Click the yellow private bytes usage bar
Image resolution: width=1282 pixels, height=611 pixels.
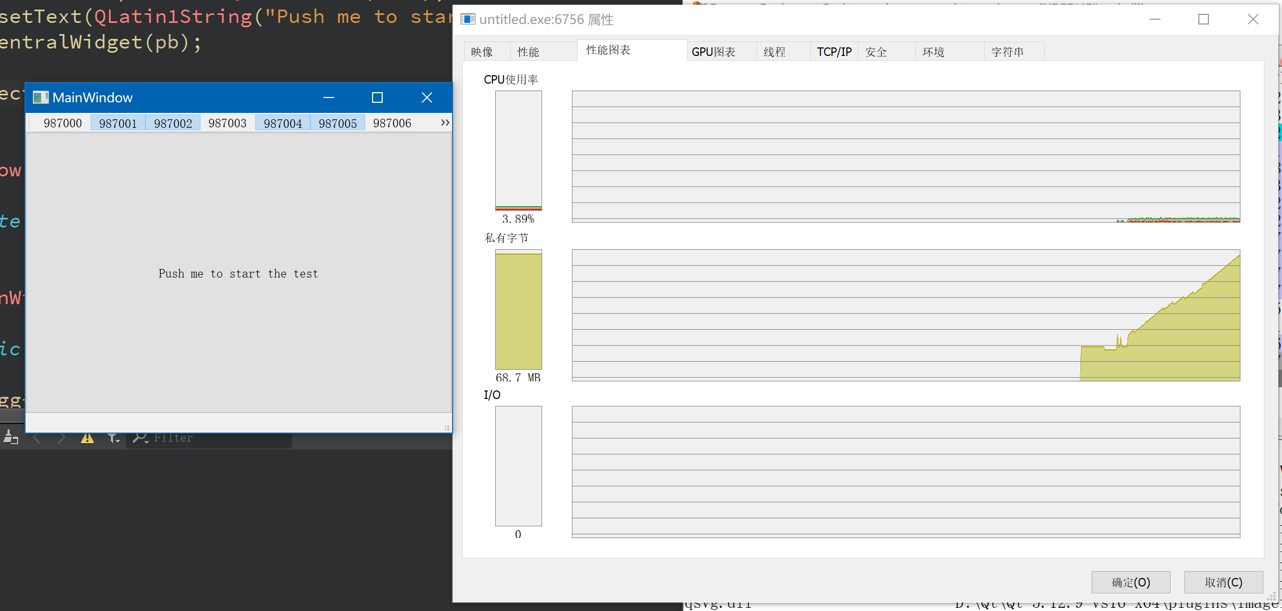click(x=518, y=311)
